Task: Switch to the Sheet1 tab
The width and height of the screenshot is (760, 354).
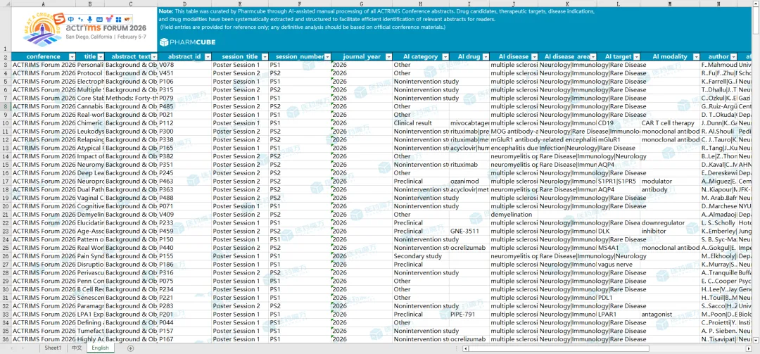Action: coord(53,348)
